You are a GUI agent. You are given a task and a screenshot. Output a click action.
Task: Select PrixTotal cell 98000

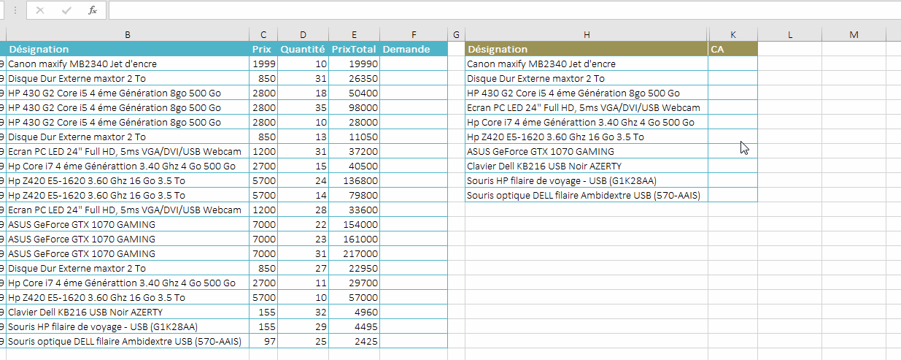pyautogui.click(x=354, y=107)
